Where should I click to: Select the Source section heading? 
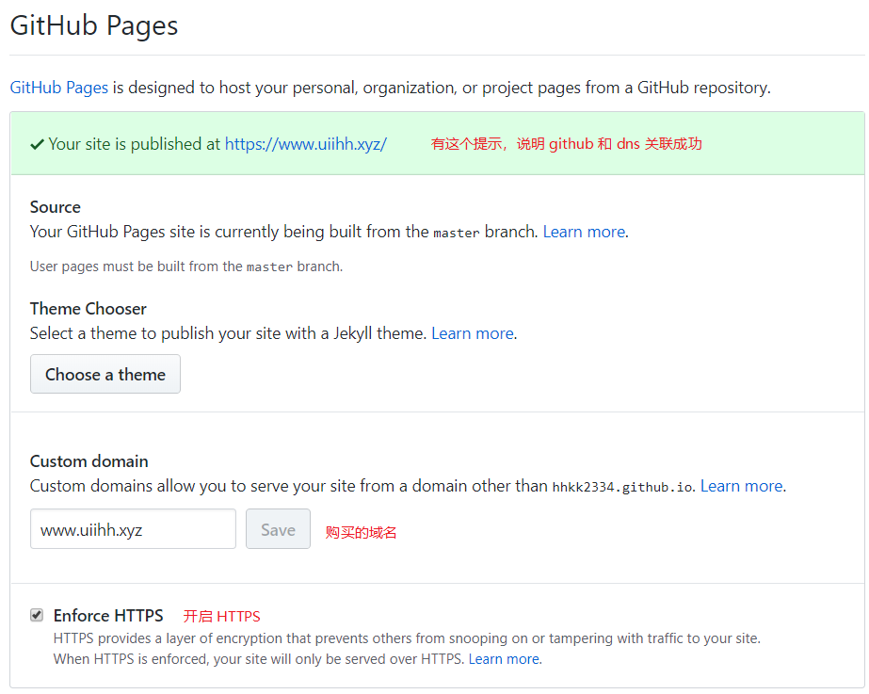(x=56, y=207)
